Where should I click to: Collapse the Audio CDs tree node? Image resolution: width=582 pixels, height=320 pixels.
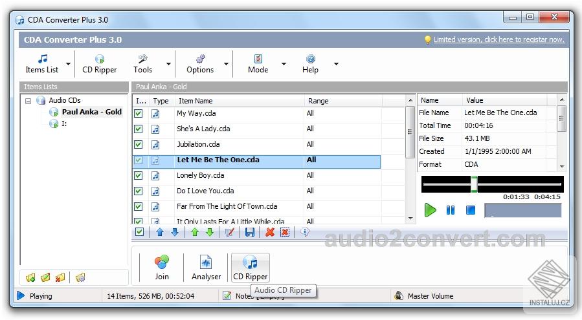tap(28, 100)
